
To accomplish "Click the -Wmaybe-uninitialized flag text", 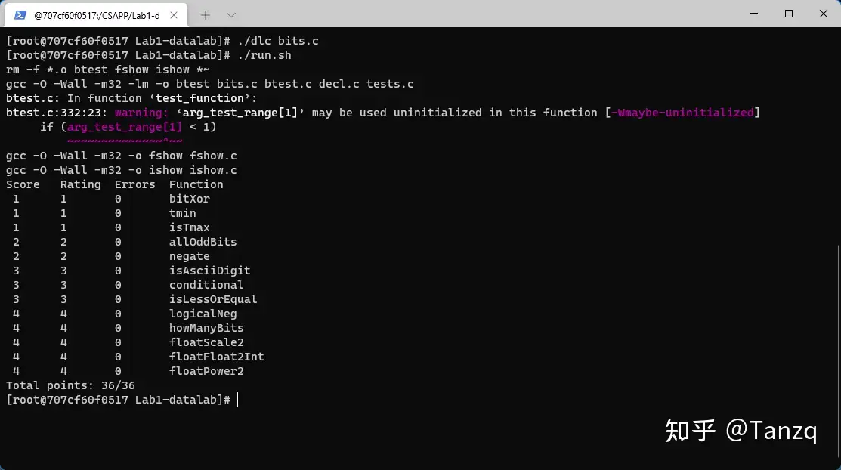I will click(x=682, y=113).
